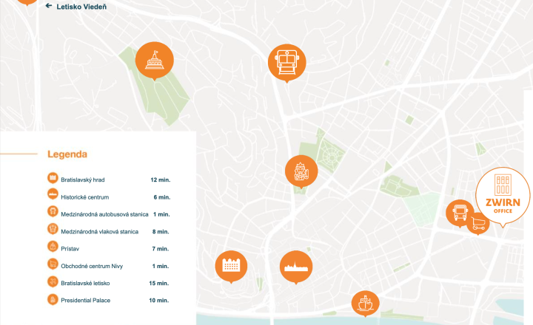This screenshot has width=533, height=325.
Task: Click the Bratislavský hrad legend icon
Action: click(x=53, y=178)
